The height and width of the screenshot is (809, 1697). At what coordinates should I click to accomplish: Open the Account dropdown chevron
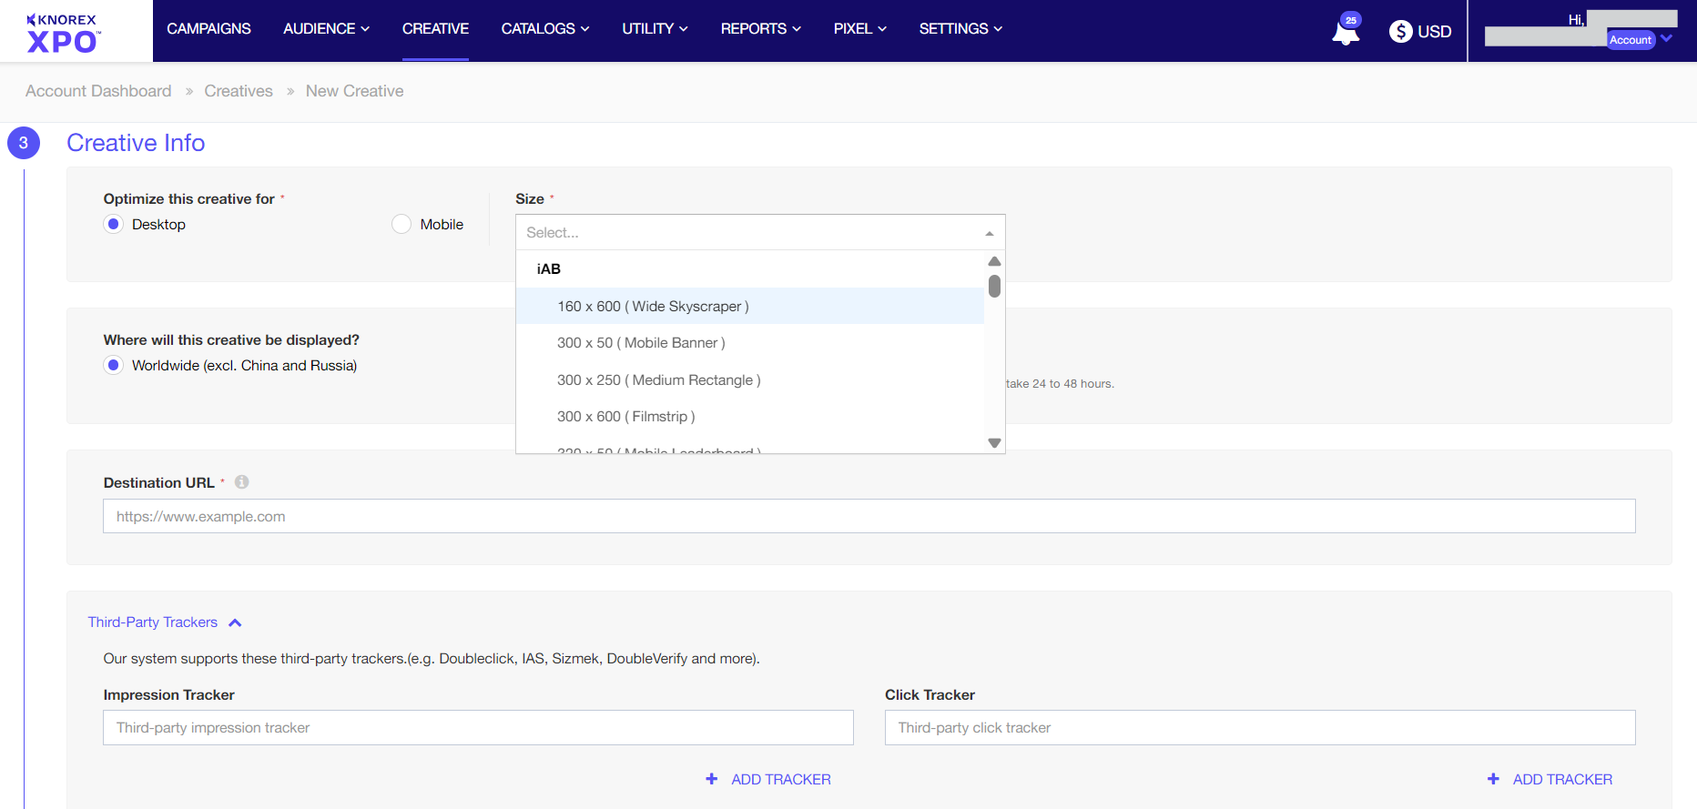coord(1666,39)
